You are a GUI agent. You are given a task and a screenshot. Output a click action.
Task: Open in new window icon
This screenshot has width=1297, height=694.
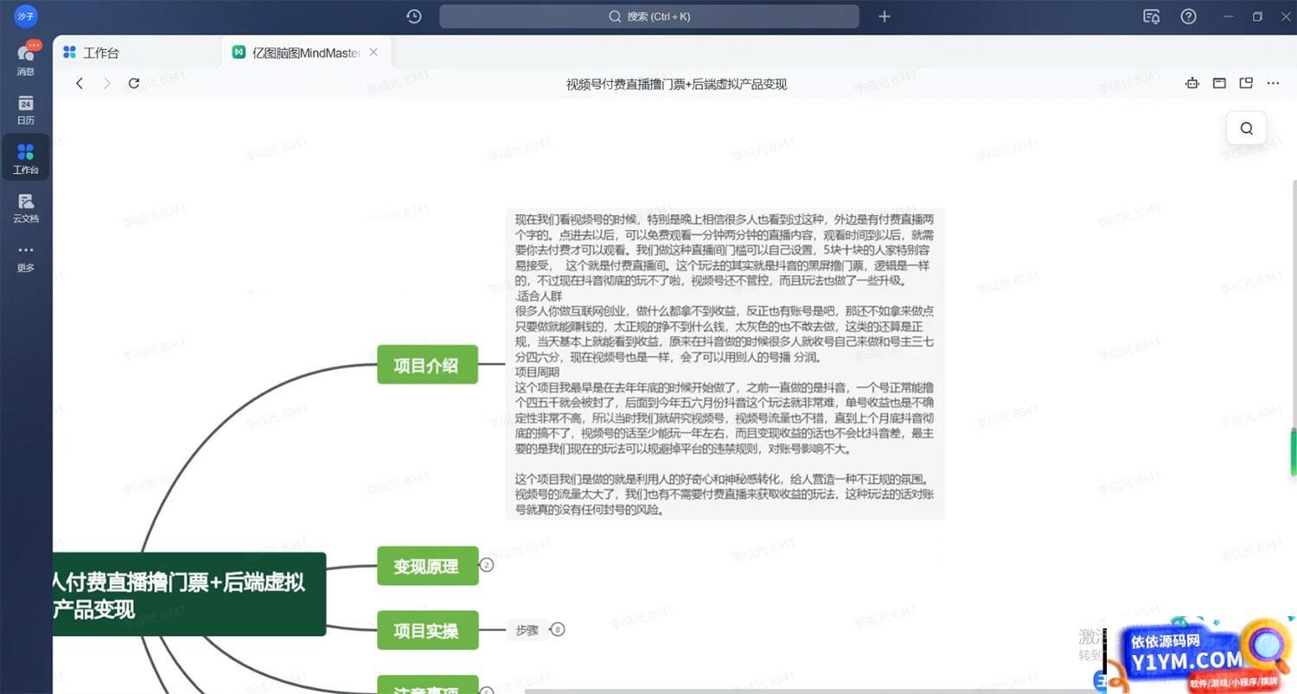pyautogui.click(x=1246, y=83)
